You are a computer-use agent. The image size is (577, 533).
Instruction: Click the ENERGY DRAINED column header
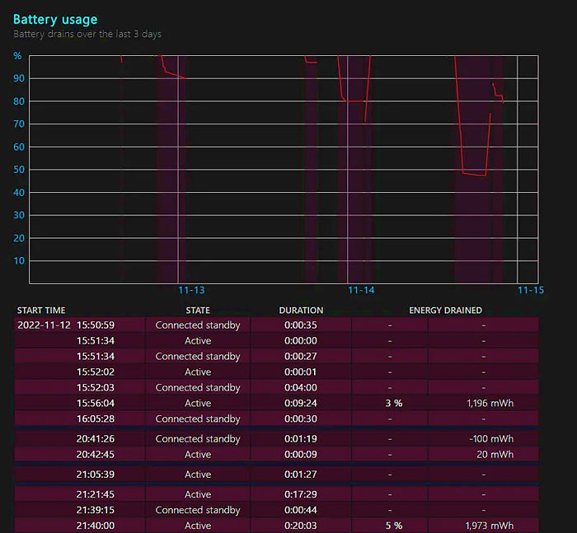tap(445, 311)
